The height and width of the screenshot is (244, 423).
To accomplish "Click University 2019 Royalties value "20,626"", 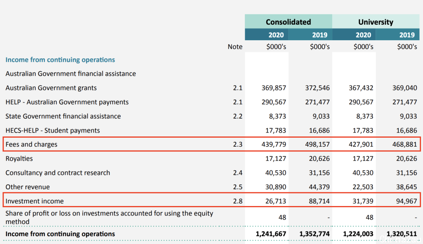I will [x=407, y=159].
